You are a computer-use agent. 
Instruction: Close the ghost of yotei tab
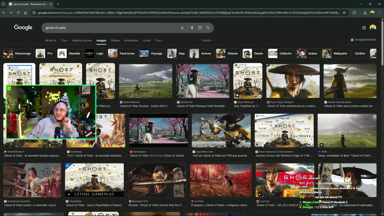50,4
